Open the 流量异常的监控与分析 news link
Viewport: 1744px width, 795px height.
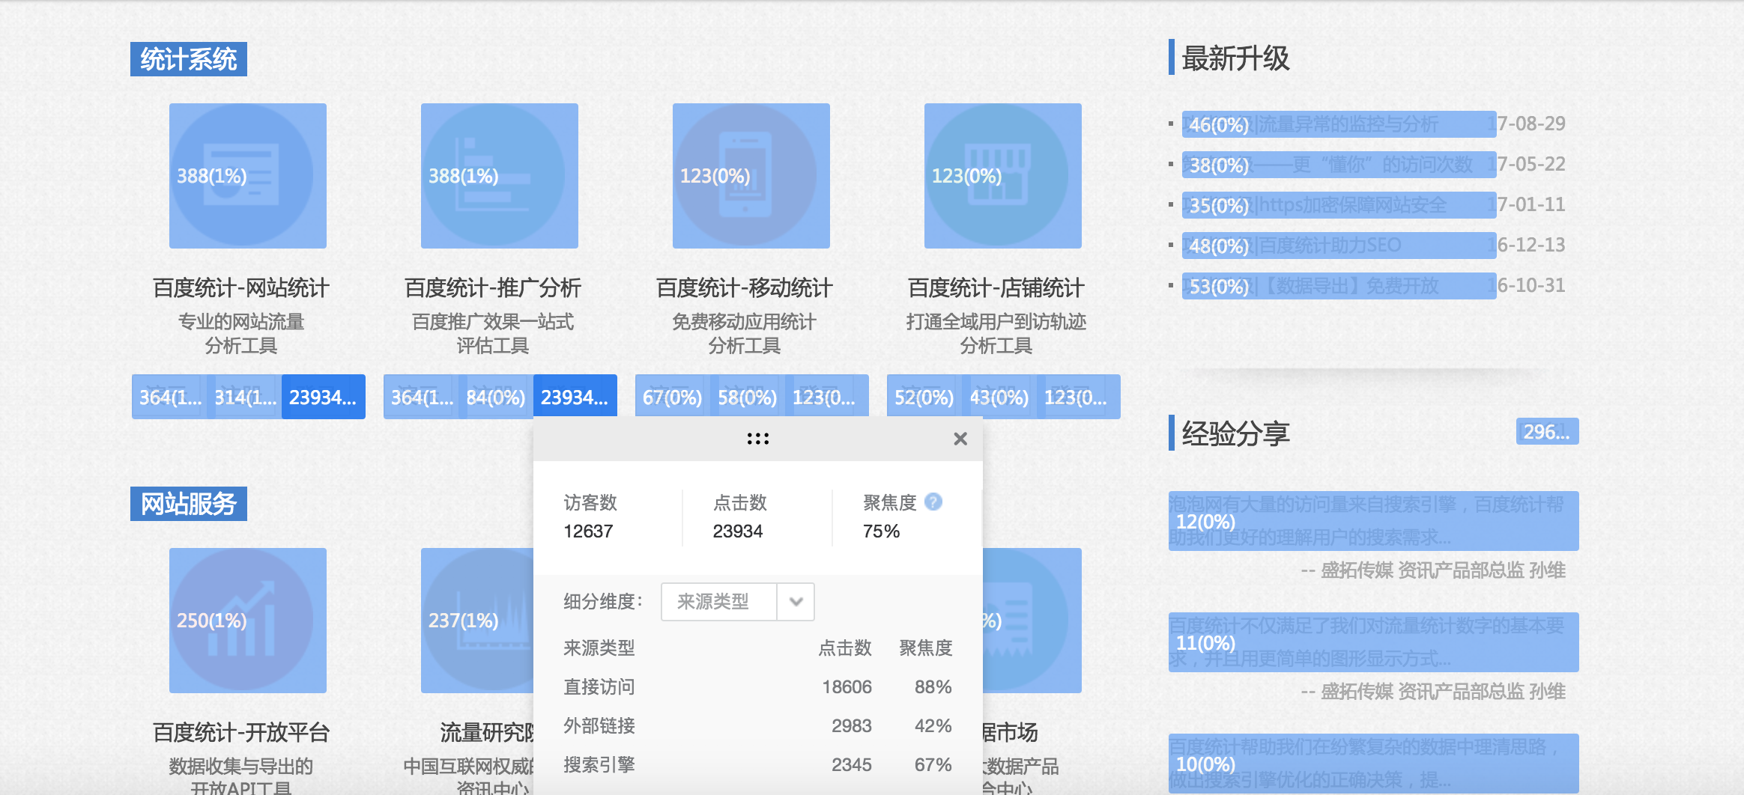tap(1338, 124)
